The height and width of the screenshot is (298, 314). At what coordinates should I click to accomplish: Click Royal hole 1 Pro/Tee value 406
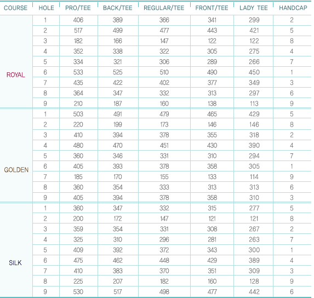[x=78, y=20]
